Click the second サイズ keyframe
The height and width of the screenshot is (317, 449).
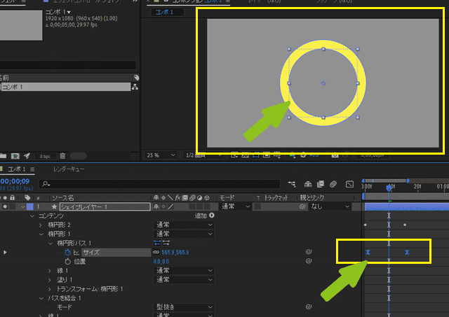click(x=407, y=252)
